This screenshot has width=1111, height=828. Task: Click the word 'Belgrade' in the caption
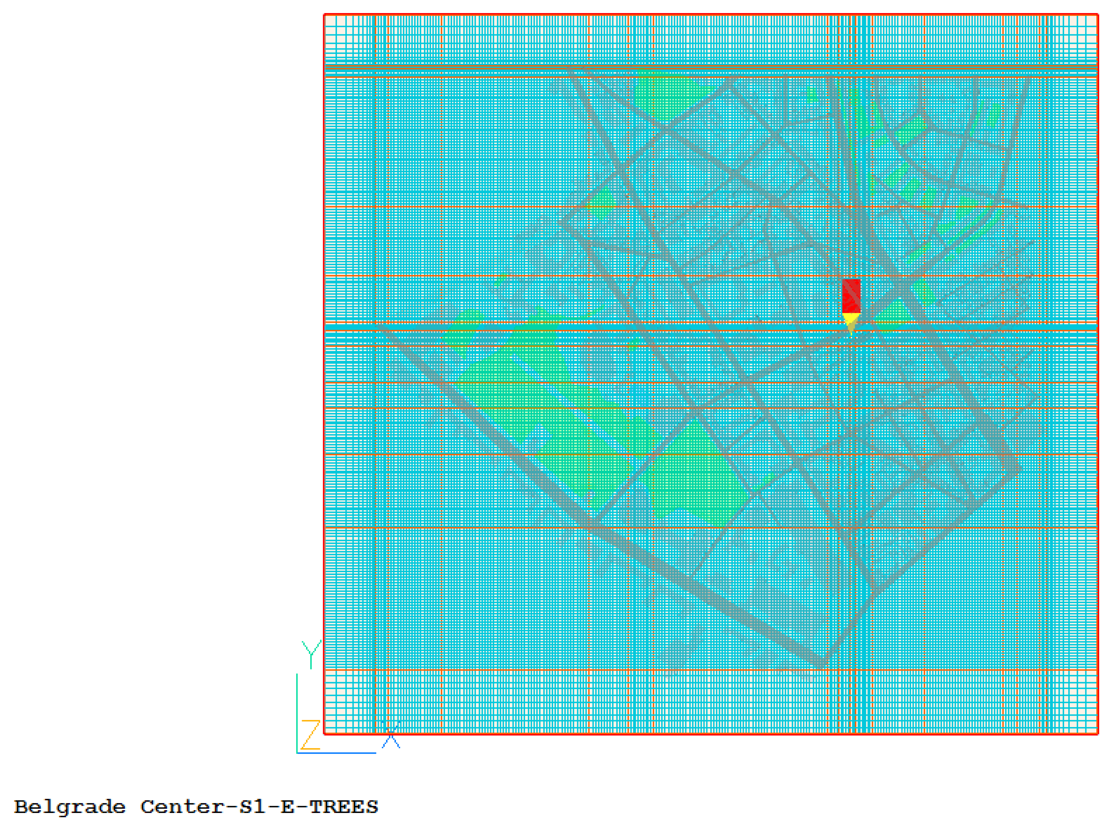pyautogui.click(x=69, y=807)
